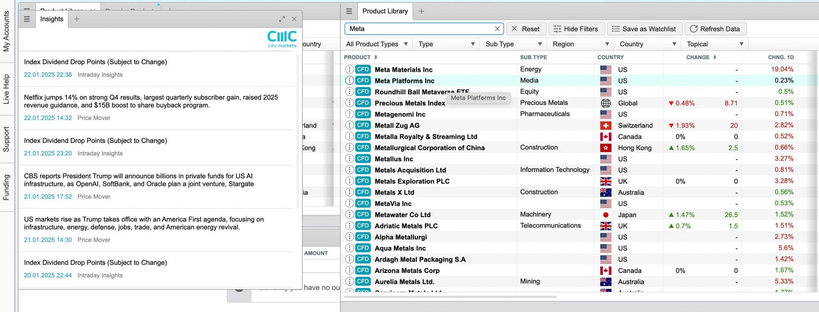Expand the Country filter dropdown
This screenshot has height=312, width=819.
pyautogui.click(x=648, y=44)
